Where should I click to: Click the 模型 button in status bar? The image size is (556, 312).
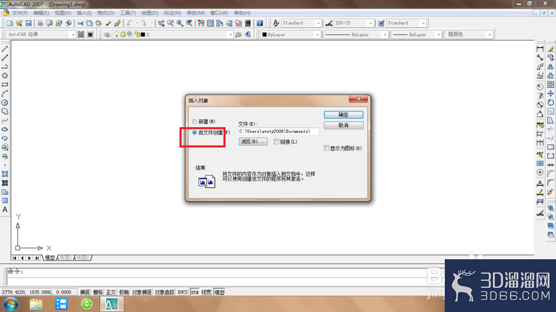(220, 292)
